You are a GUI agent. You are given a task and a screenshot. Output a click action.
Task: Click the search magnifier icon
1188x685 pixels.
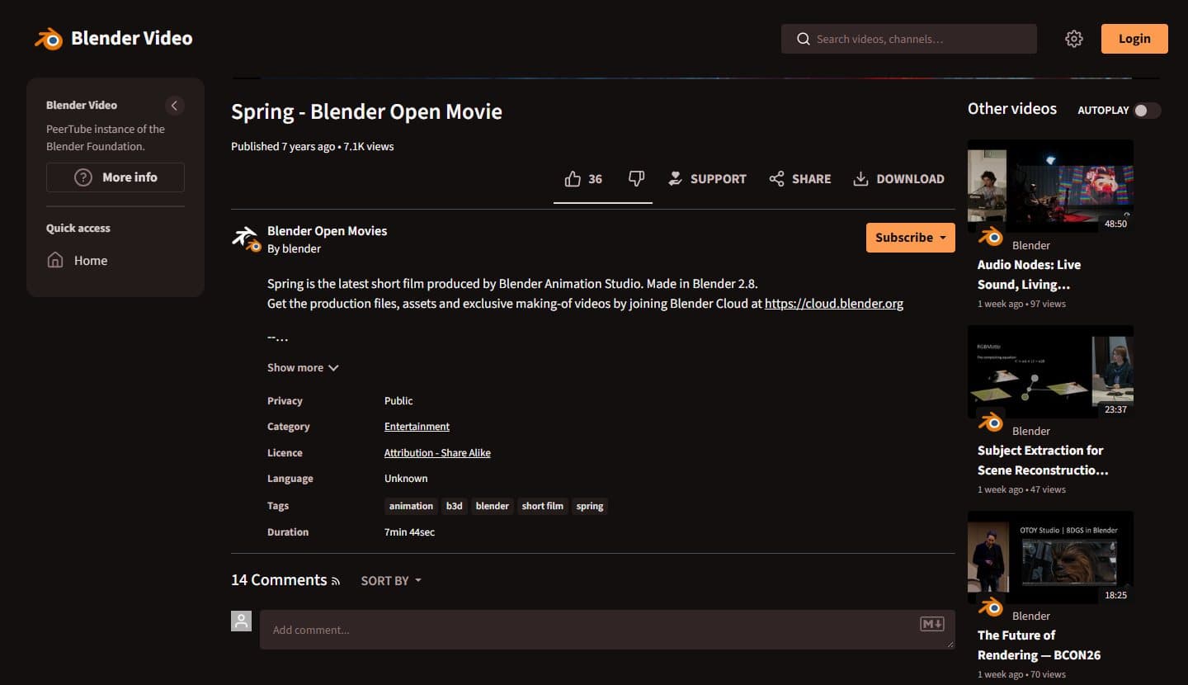click(803, 39)
